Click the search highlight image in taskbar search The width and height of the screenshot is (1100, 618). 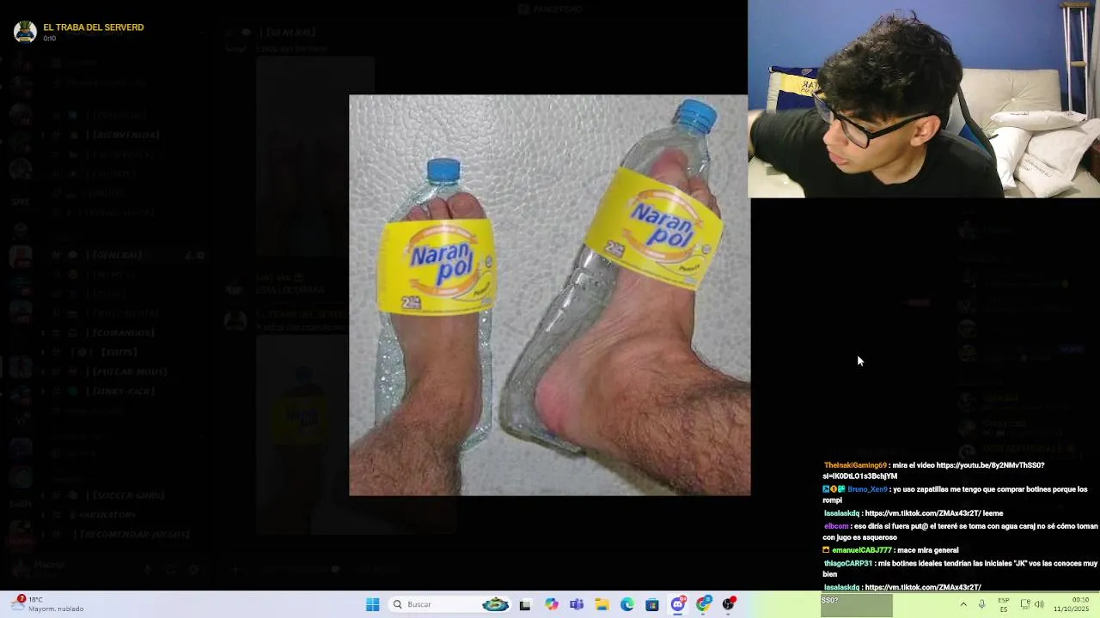[495, 604]
